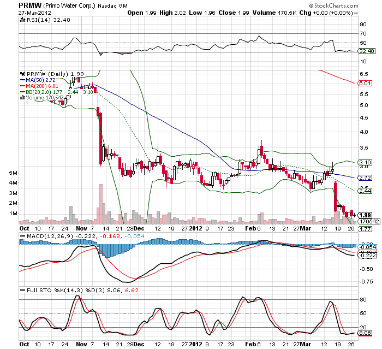This screenshot has height=349, width=382.
Task: Click the 1M volume scale label
Action: point(13,214)
